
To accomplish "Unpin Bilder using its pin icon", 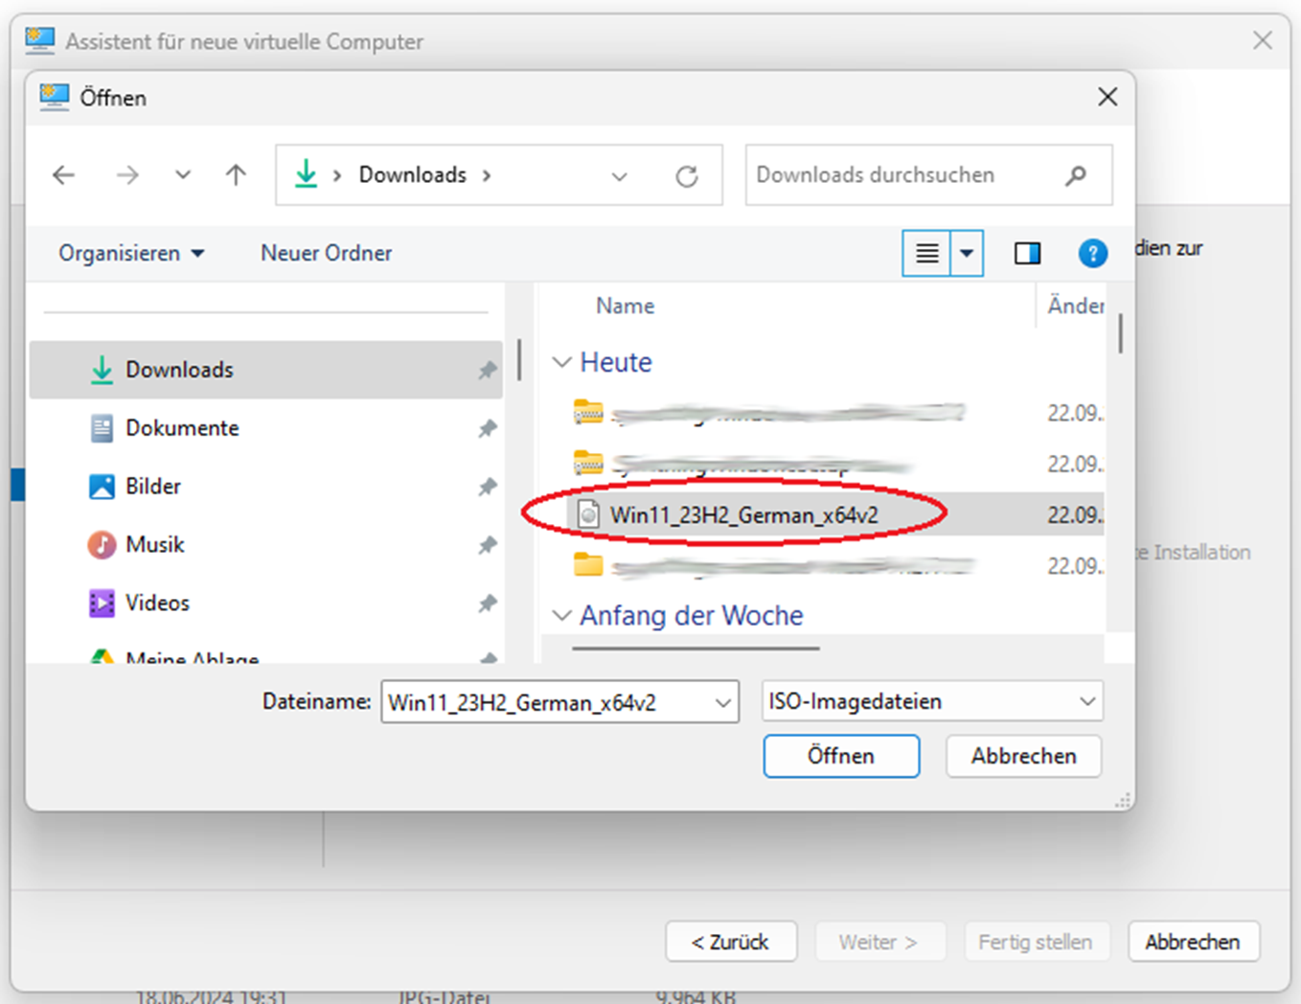I will pos(488,487).
